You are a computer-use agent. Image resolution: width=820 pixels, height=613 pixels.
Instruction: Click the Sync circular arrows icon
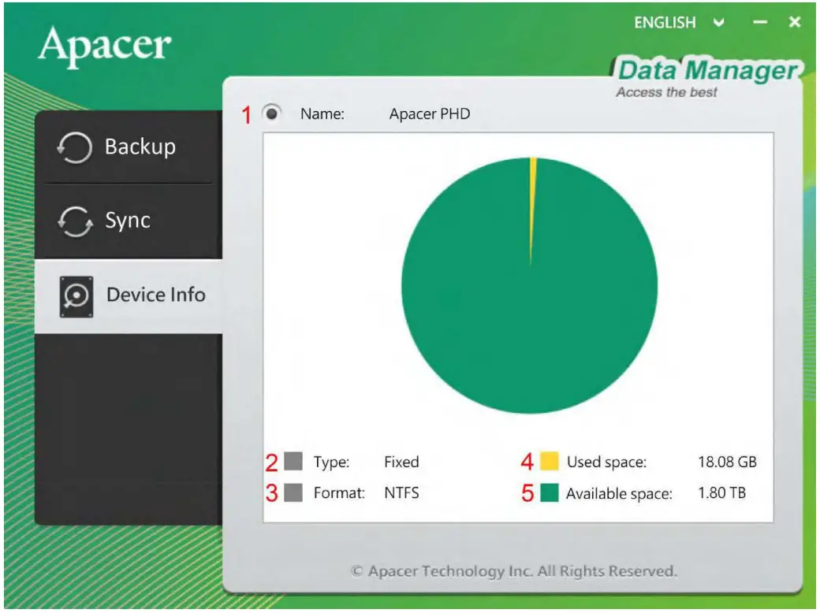(77, 221)
